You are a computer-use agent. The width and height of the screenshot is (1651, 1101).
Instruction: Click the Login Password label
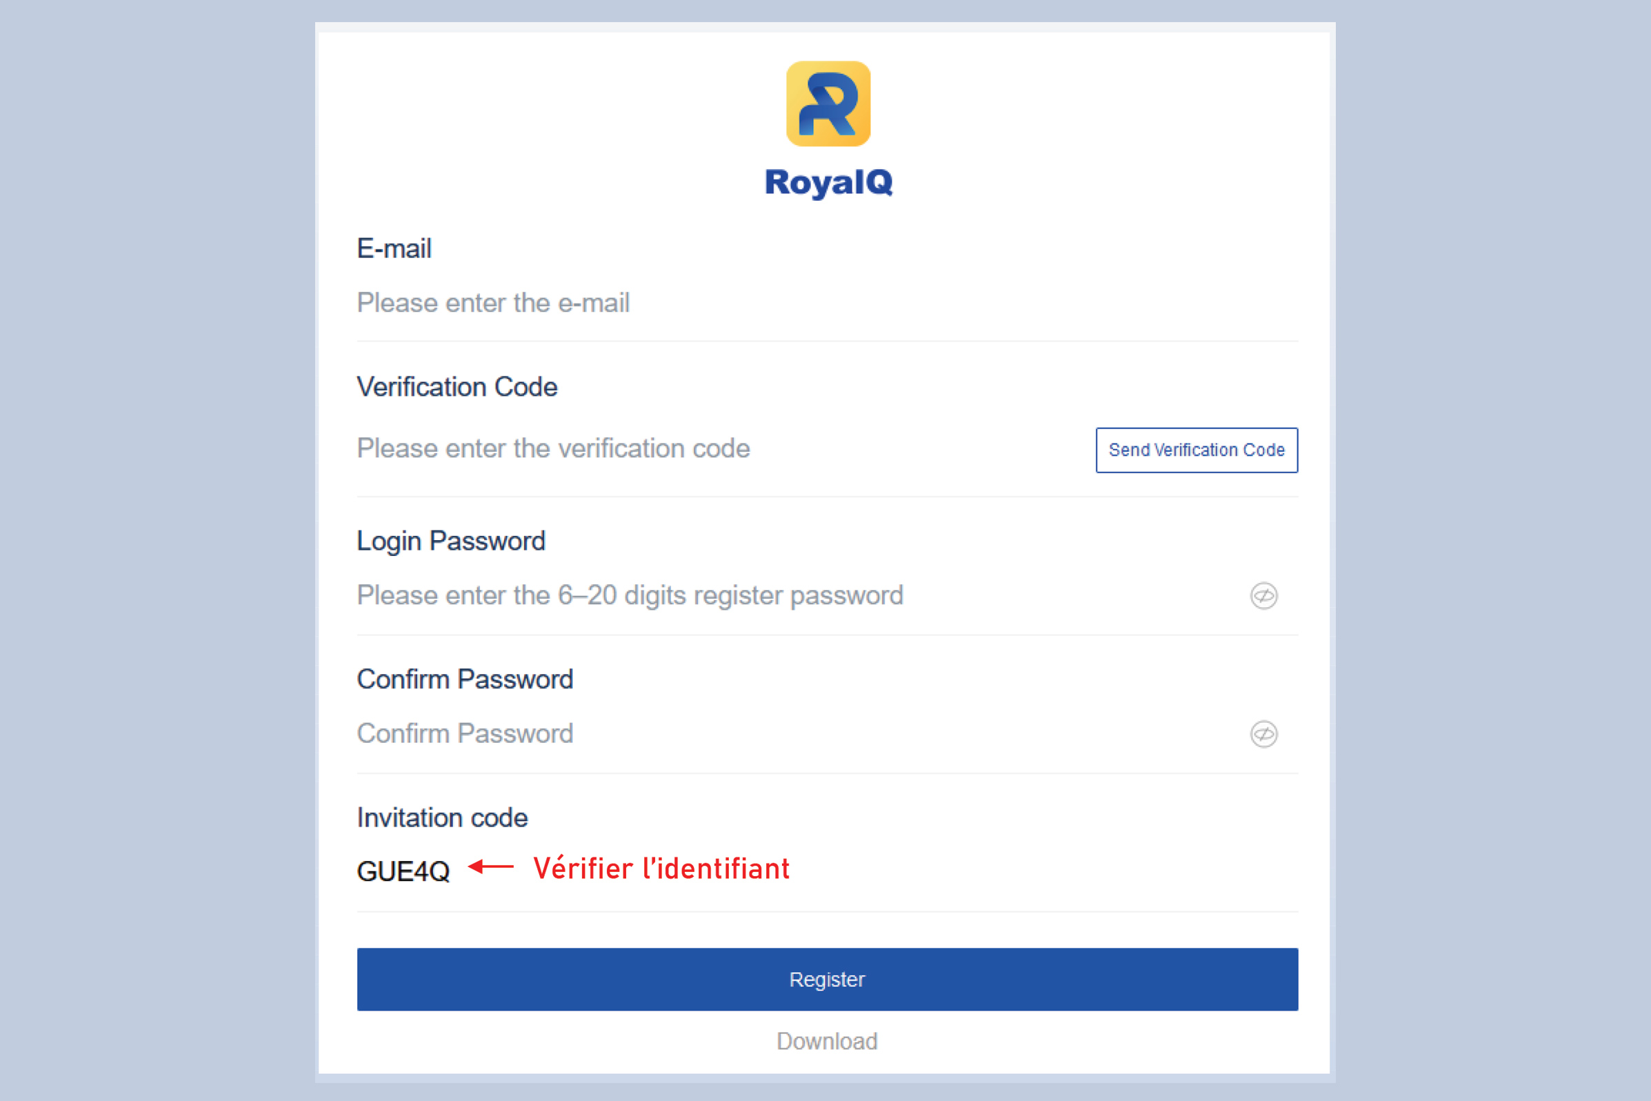(x=450, y=542)
